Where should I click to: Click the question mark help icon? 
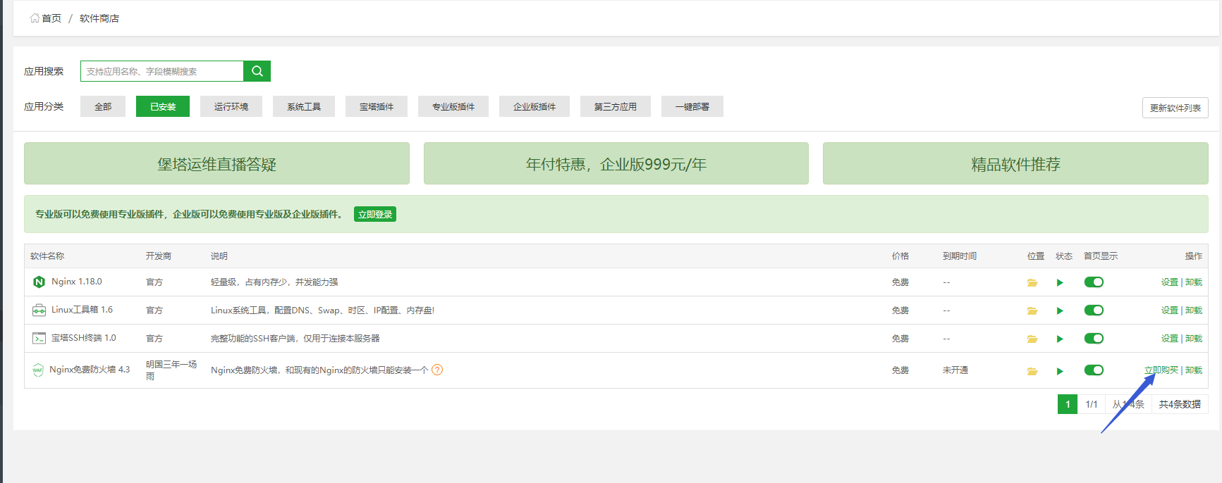click(x=437, y=370)
